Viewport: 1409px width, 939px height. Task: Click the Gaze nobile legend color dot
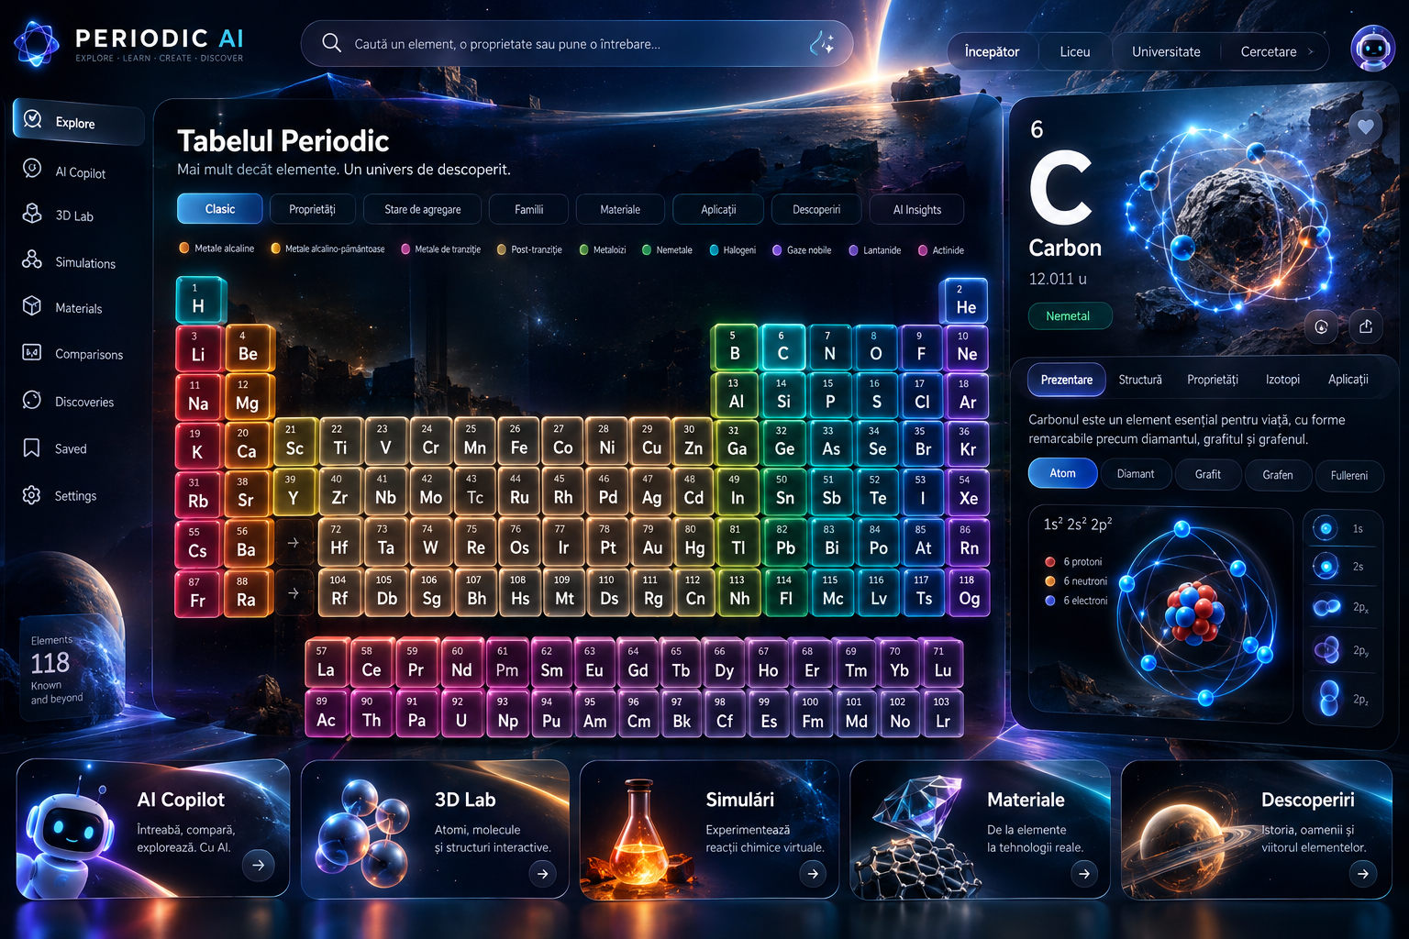click(x=777, y=249)
